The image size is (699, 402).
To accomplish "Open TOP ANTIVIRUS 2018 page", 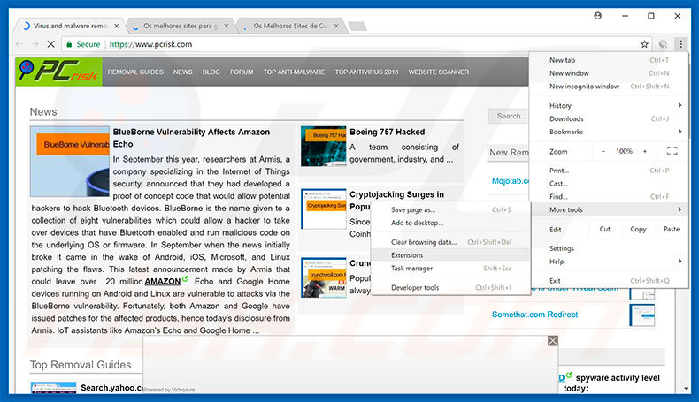I will (x=366, y=72).
